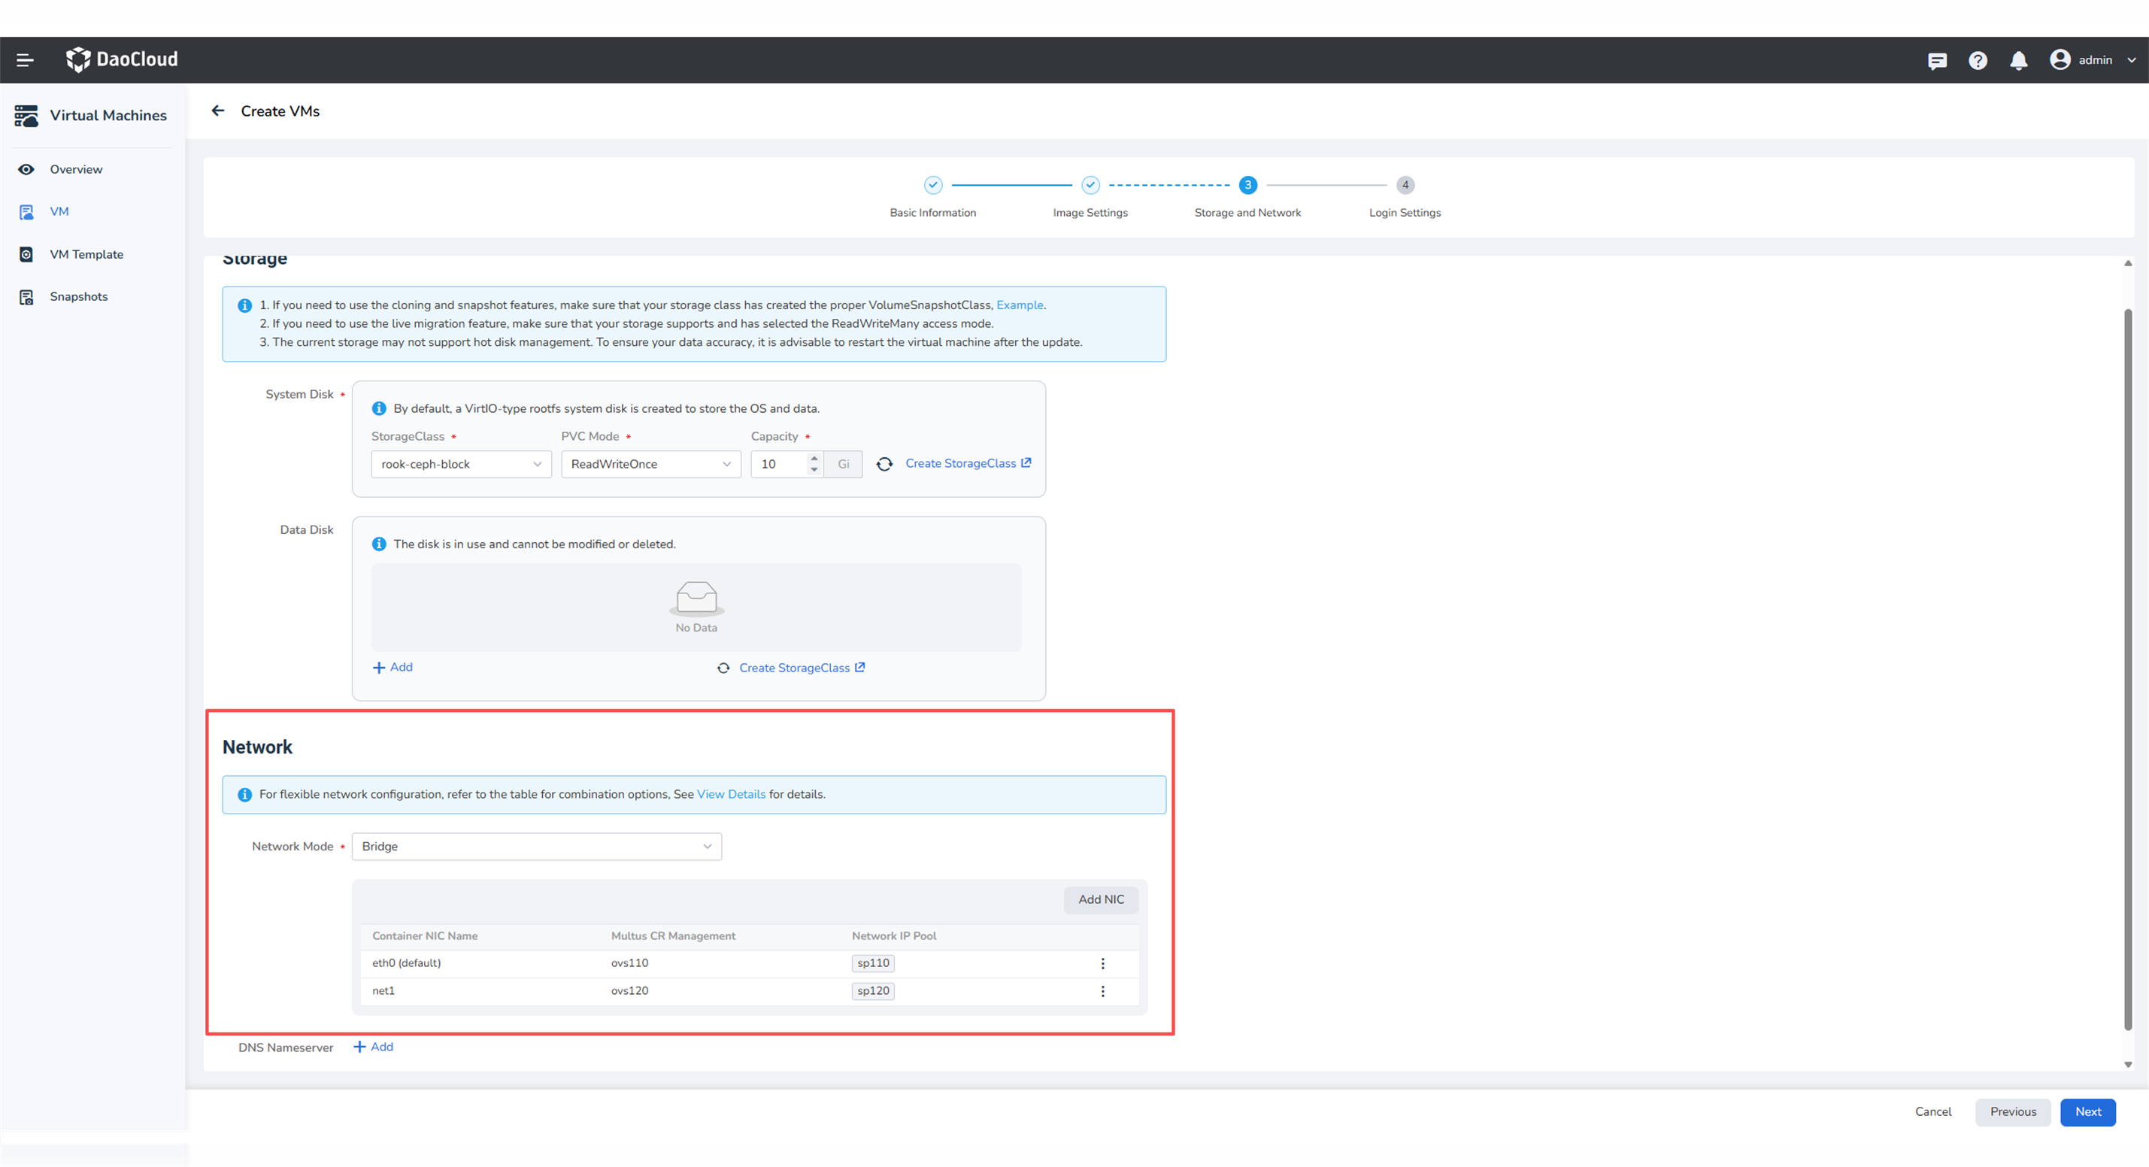The image size is (2149, 1167).
Task: Refresh storage classes in System Disk
Action: tap(884, 464)
